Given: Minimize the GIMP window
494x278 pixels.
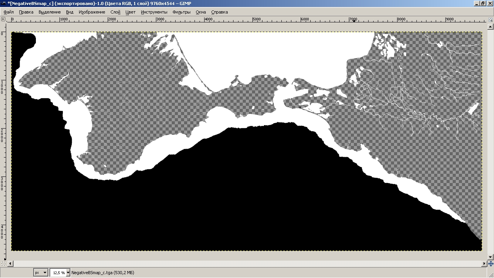Looking at the screenshot, I should point(477,3).
